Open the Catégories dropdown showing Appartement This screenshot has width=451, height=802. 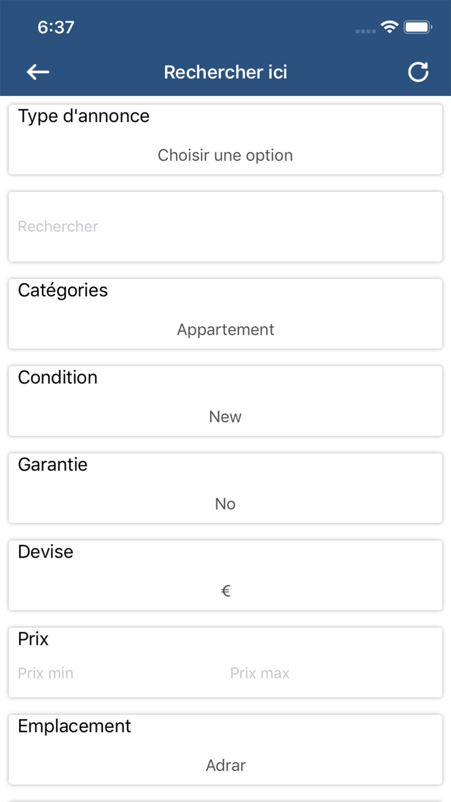tap(225, 330)
